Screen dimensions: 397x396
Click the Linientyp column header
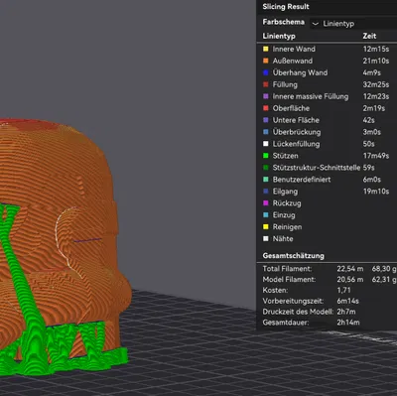point(279,36)
